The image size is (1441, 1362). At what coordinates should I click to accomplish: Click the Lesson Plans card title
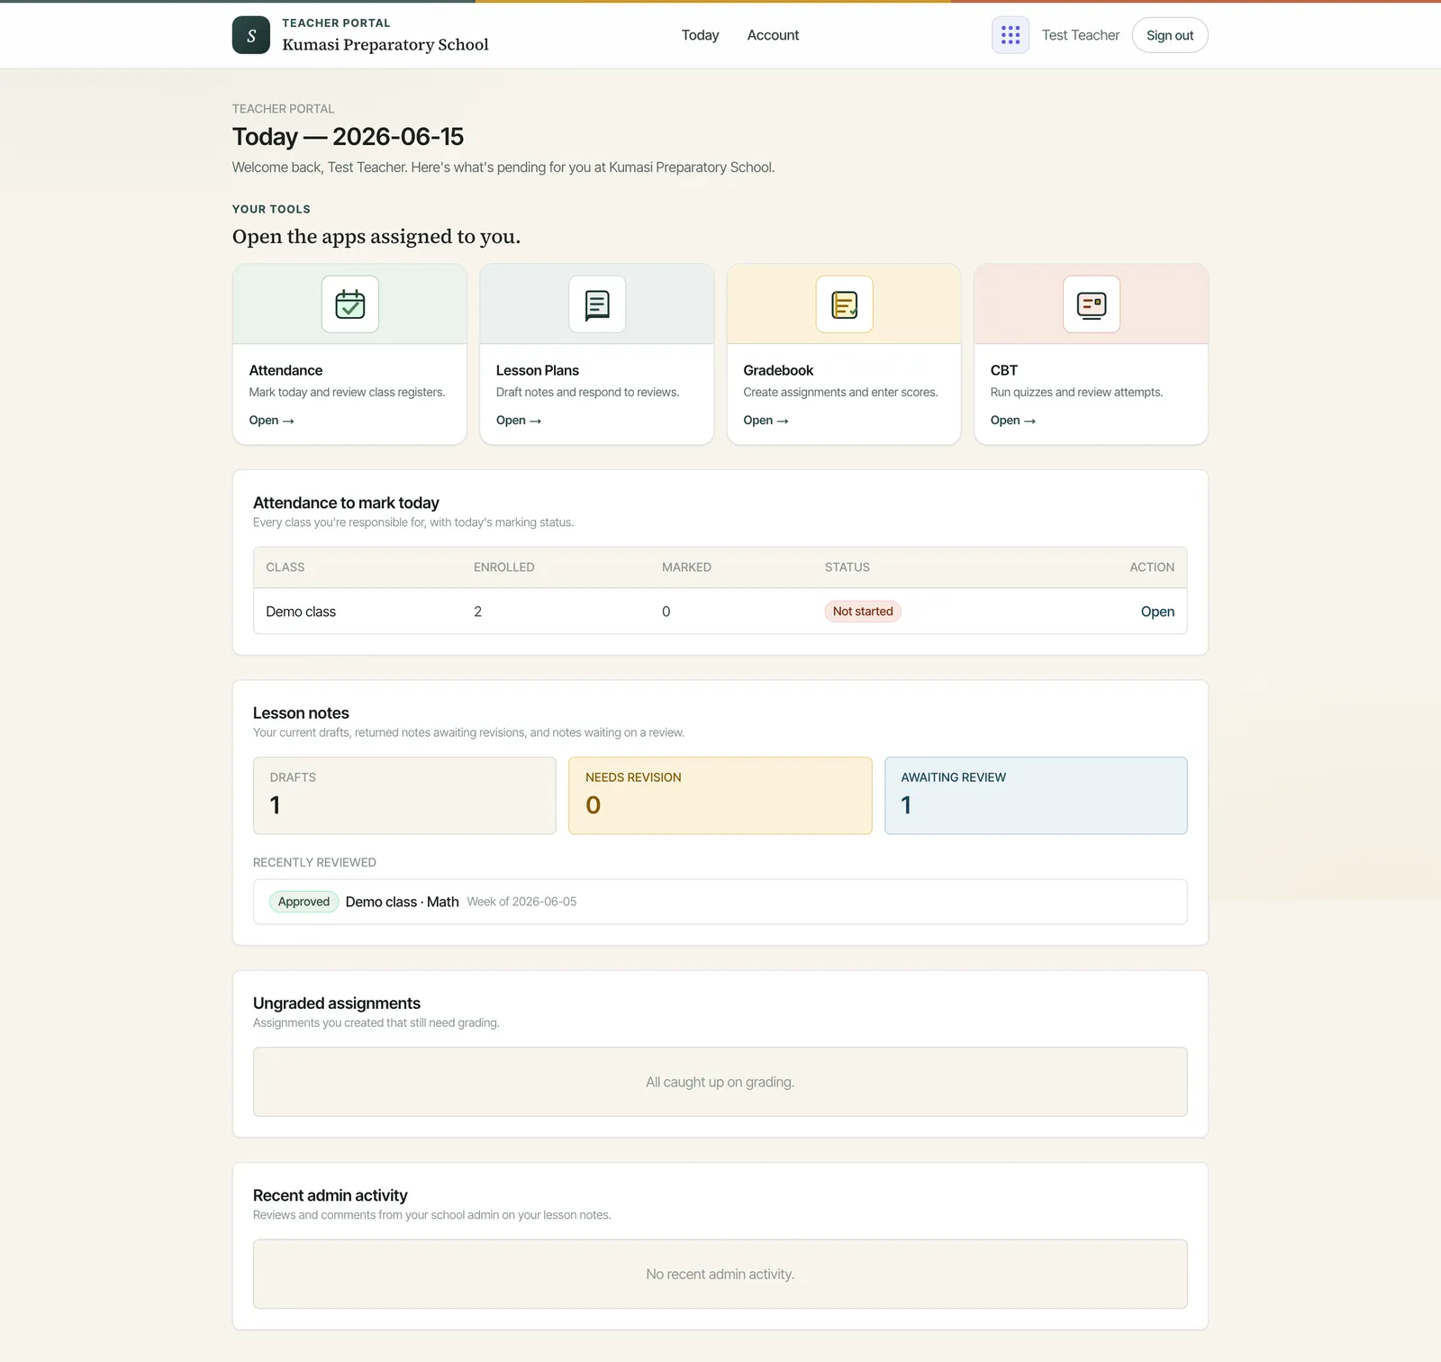[x=538, y=370]
